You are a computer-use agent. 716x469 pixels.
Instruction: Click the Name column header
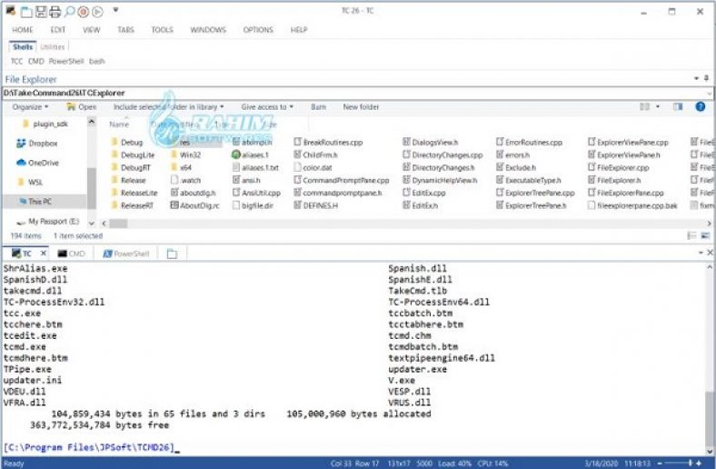click(119, 125)
